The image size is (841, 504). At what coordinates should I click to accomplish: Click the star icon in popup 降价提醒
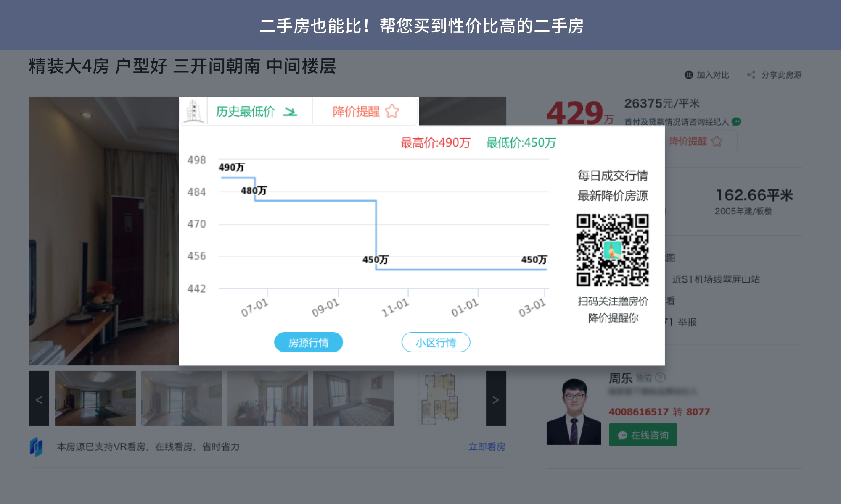coord(392,111)
